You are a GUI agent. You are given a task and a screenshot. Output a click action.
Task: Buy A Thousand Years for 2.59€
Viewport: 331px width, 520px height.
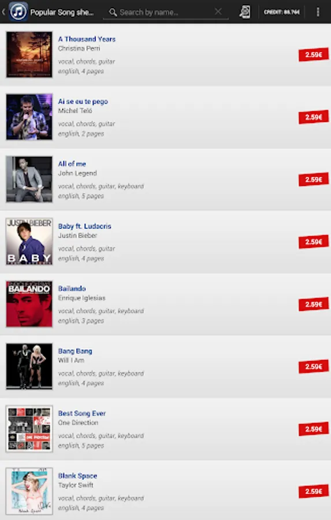point(314,55)
